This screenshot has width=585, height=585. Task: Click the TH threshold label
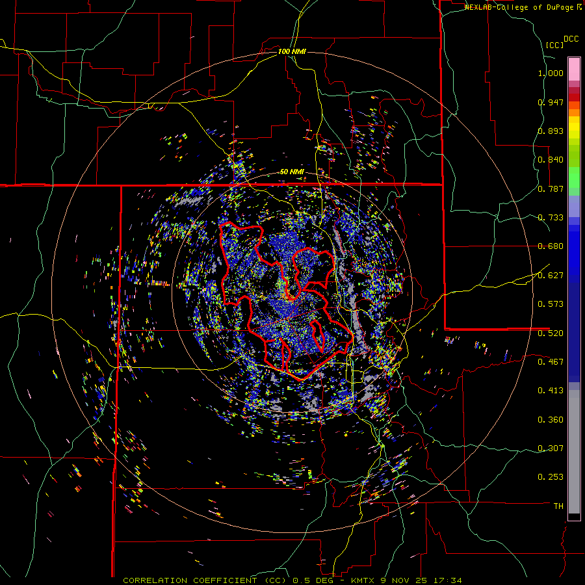coord(558,506)
